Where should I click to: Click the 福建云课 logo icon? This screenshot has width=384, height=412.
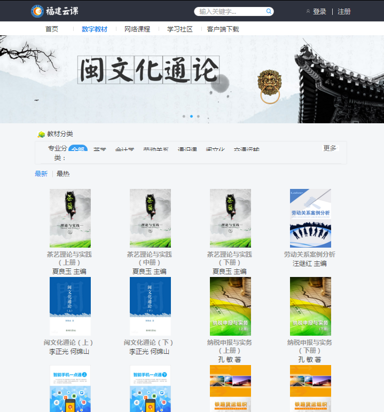click(x=37, y=11)
